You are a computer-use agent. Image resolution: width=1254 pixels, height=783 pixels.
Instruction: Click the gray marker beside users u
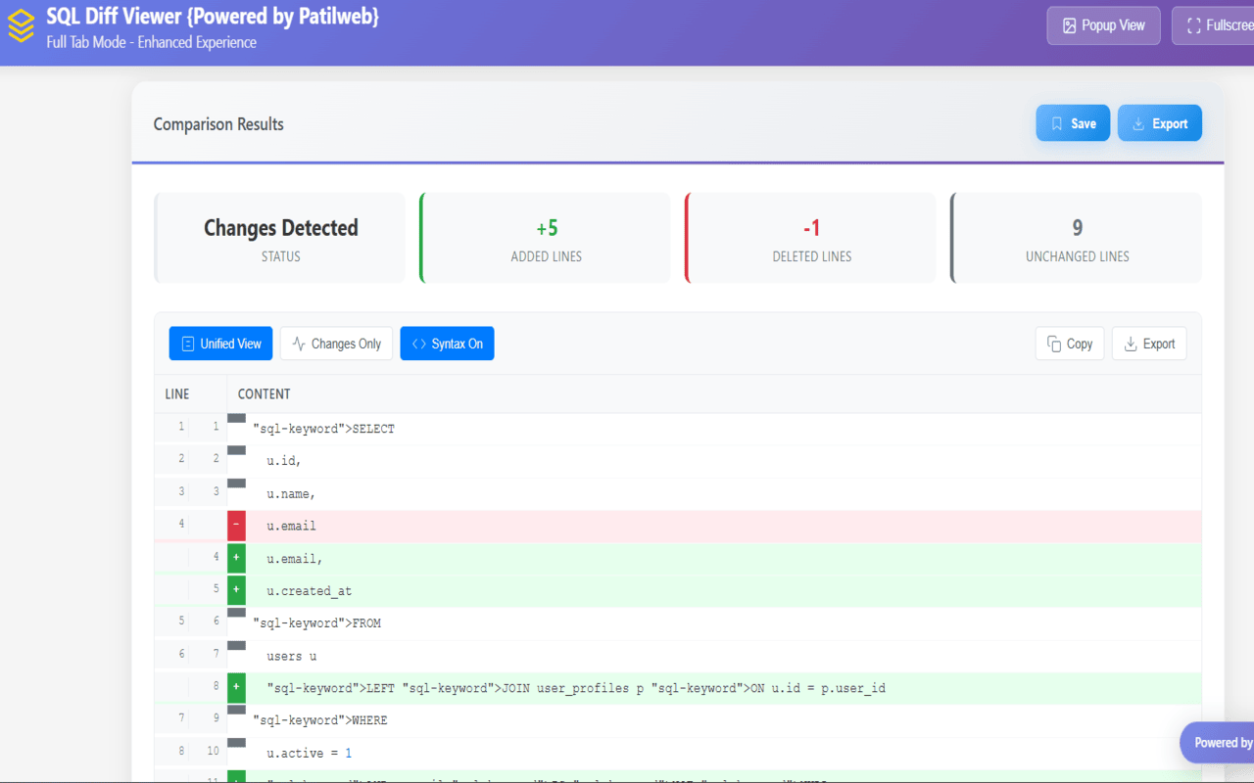tap(236, 645)
